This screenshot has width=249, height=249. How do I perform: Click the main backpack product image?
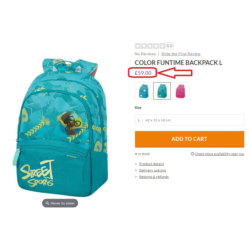(60, 128)
